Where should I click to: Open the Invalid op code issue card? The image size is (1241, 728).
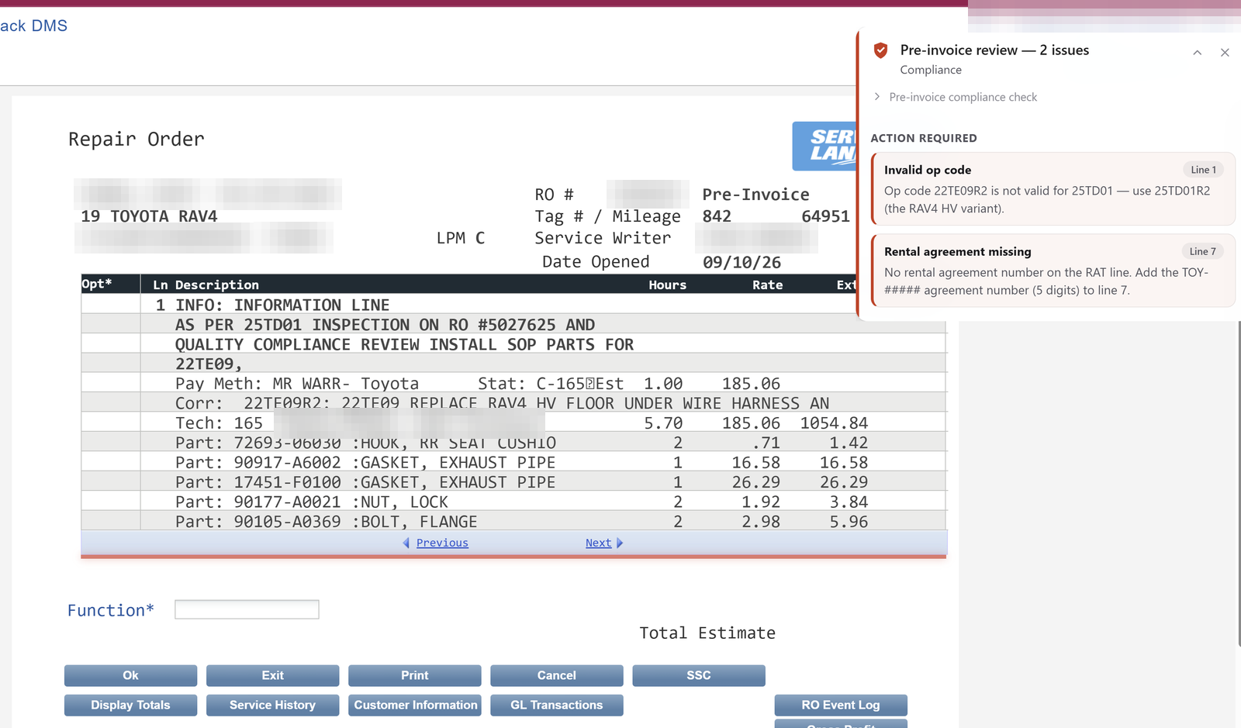tap(1053, 188)
